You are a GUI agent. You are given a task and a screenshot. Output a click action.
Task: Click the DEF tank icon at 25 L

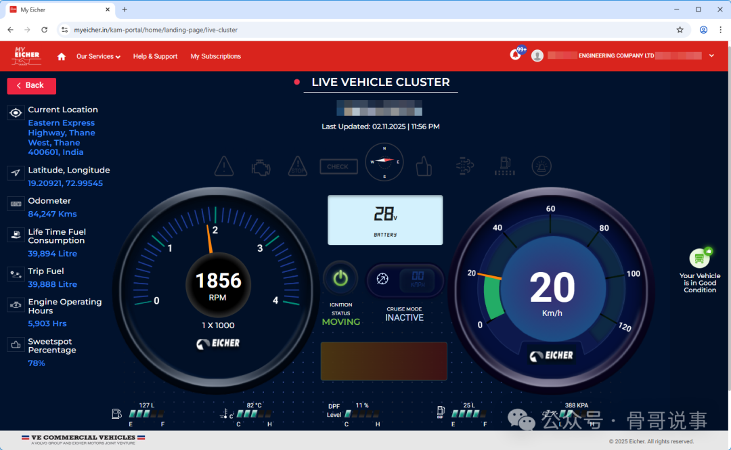[x=441, y=412]
